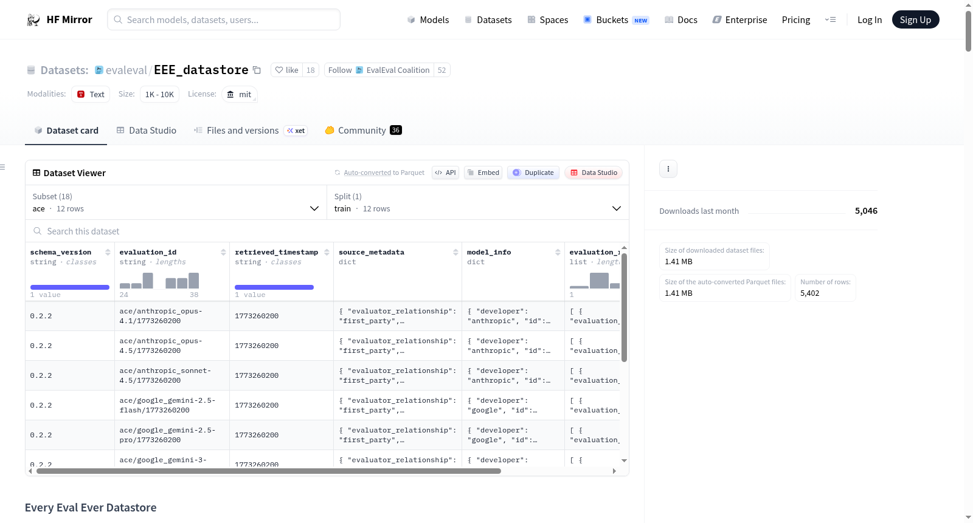Go to the Datasets page

(x=488, y=19)
